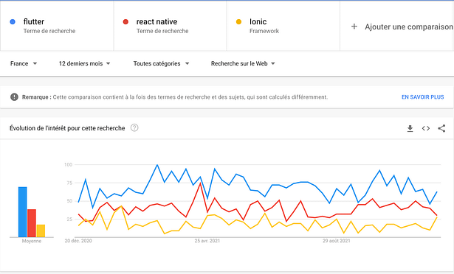
Task: Click the 20 déc. 2020 axis label
Action: coord(78,241)
